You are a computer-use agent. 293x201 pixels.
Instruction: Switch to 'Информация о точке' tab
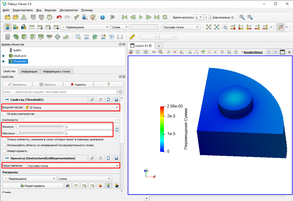[56, 71]
